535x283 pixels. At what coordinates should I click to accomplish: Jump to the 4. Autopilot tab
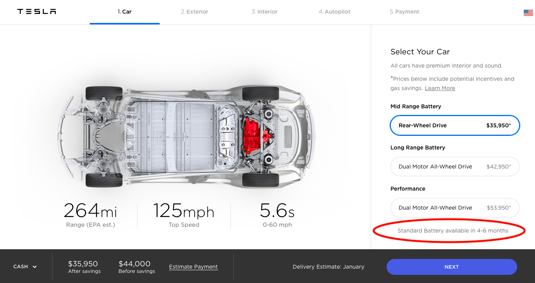334,12
